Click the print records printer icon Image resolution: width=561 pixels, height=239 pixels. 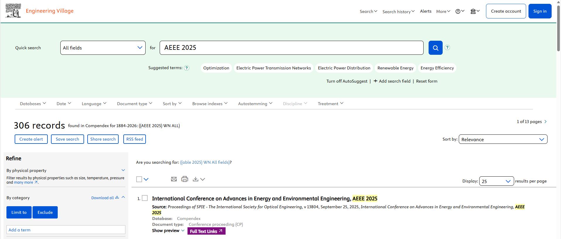click(x=185, y=179)
